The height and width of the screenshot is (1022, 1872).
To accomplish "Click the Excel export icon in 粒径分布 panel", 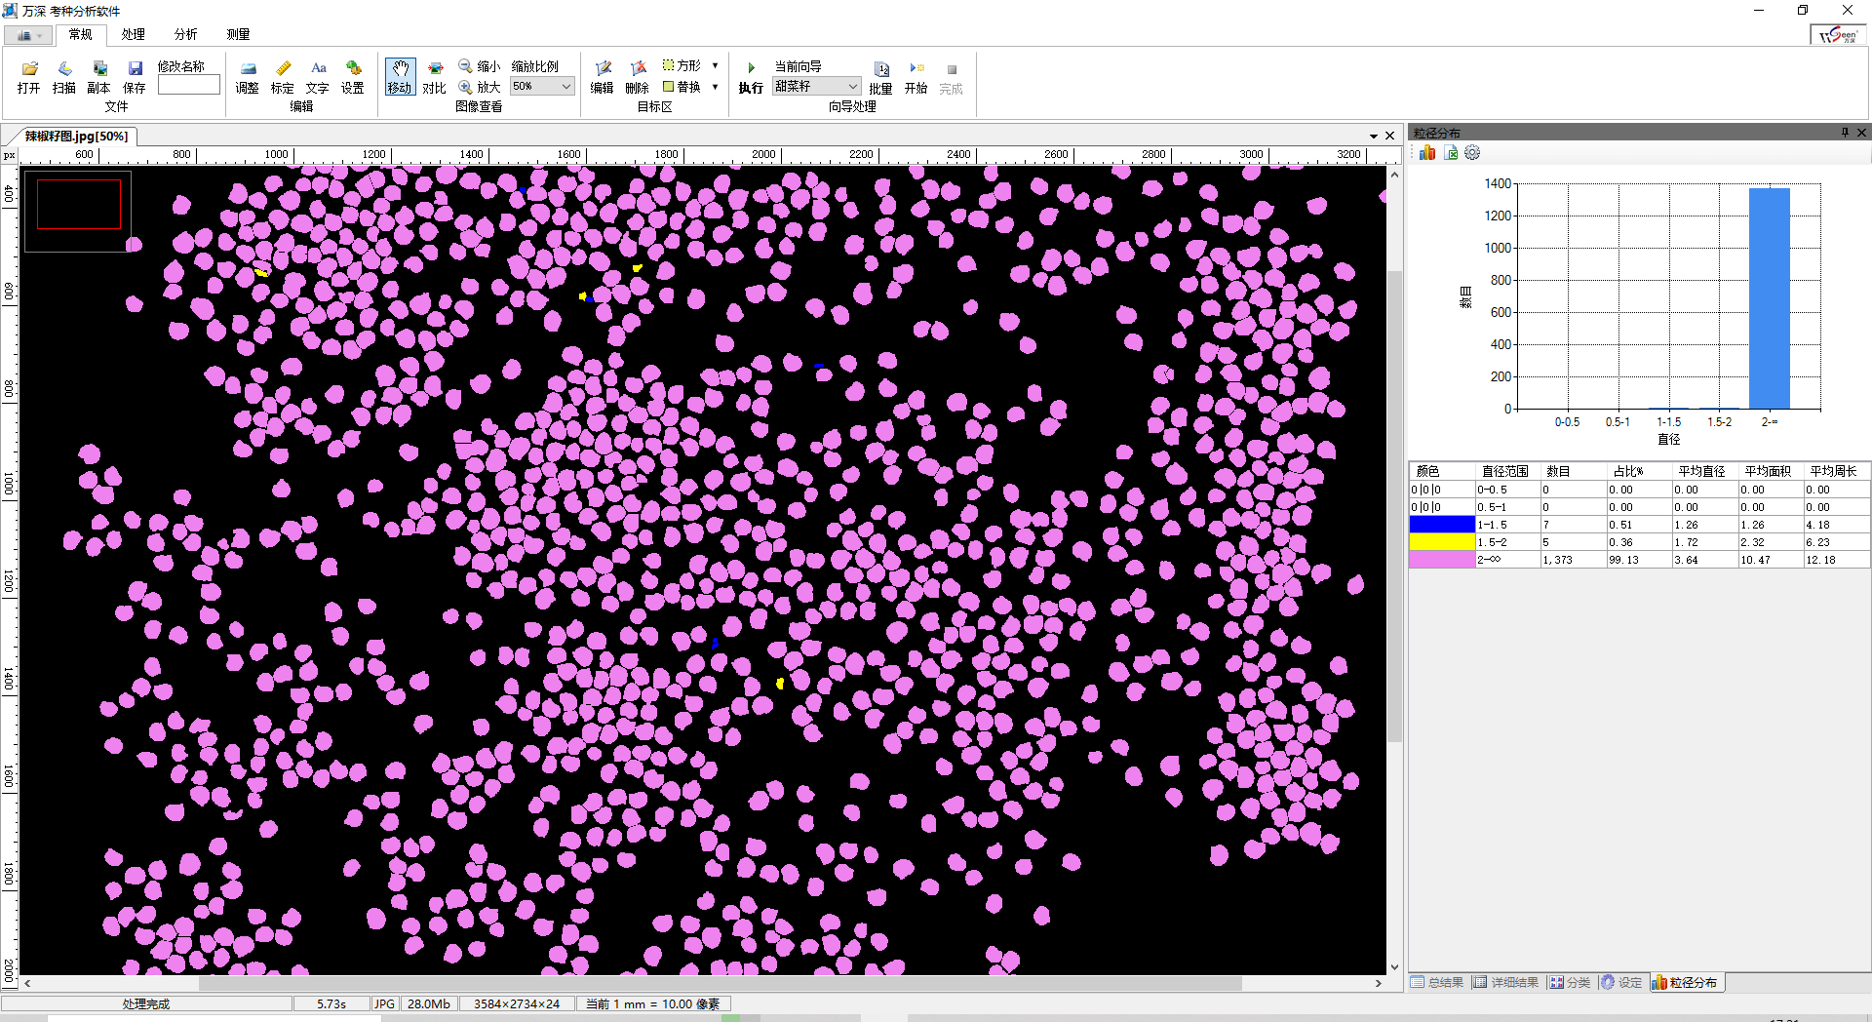I will [1451, 153].
